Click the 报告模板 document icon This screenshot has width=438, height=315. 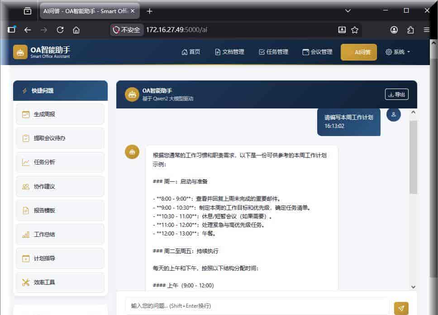[26, 210]
